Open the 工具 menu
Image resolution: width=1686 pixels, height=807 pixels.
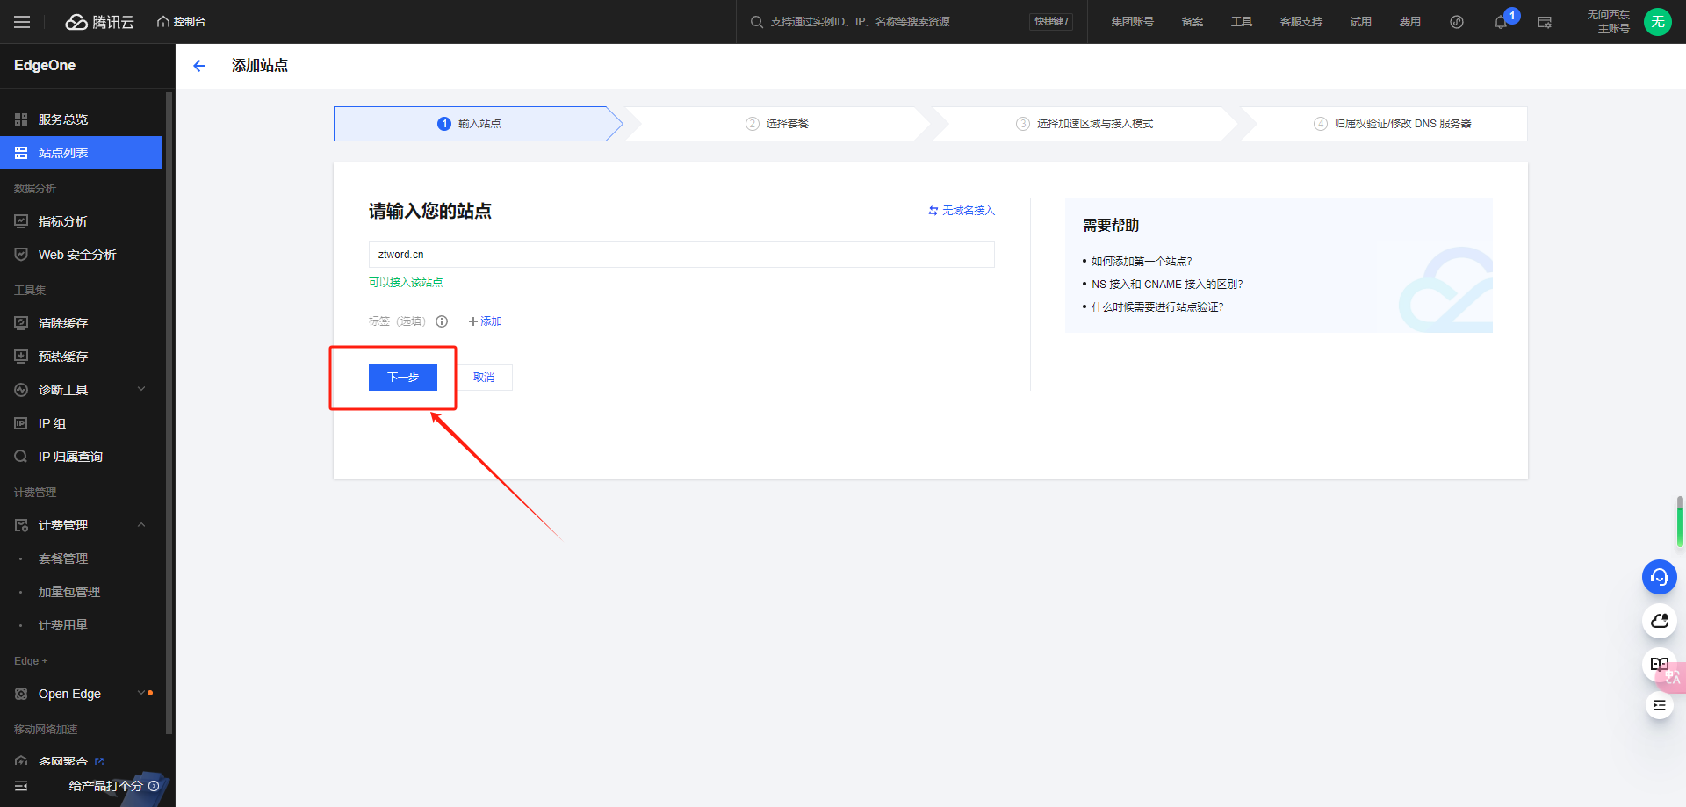[x=1242, y=22]
